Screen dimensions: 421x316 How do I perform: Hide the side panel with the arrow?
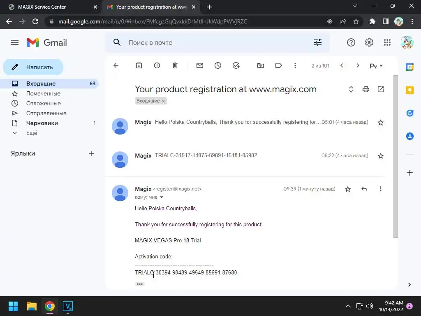point(409,285)
